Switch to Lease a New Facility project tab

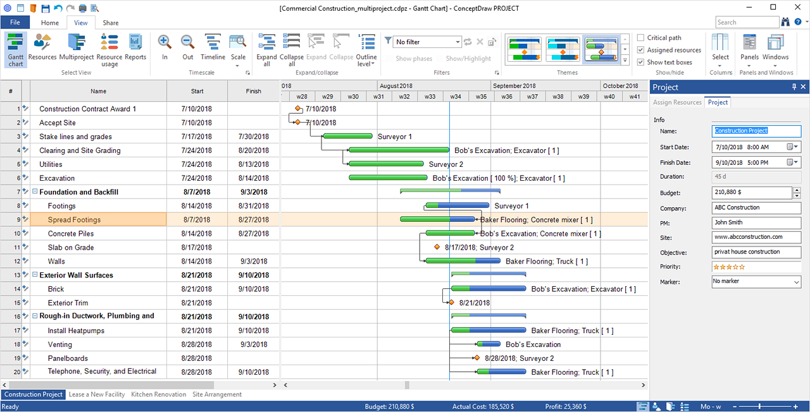tap(97, 394)
